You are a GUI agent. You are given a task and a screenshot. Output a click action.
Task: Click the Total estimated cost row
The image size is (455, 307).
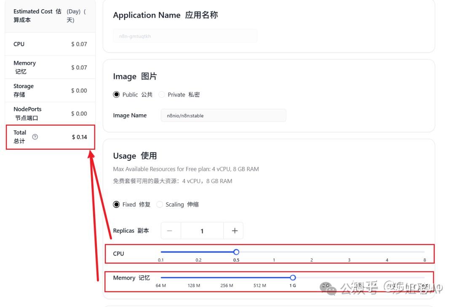point(50,137)
